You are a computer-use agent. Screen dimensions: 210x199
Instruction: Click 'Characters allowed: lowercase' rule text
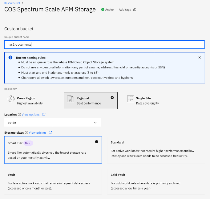(77, 78)
